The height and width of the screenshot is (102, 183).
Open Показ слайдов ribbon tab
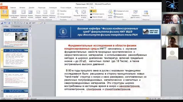pyautogui.click(x=66, y=8)
